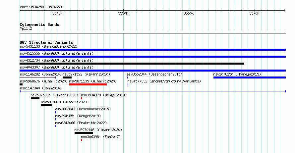Open nsv5971592 (Almarri2020) label
The width and height of the screenshot is (295, 153).
86,74
